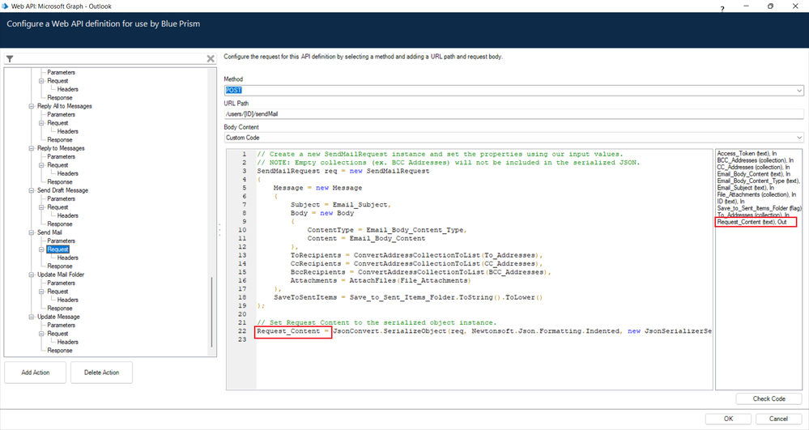Click code line starting 'ToRecipients ='
This screenshot has height=430, width=809.
pos(416,256)
